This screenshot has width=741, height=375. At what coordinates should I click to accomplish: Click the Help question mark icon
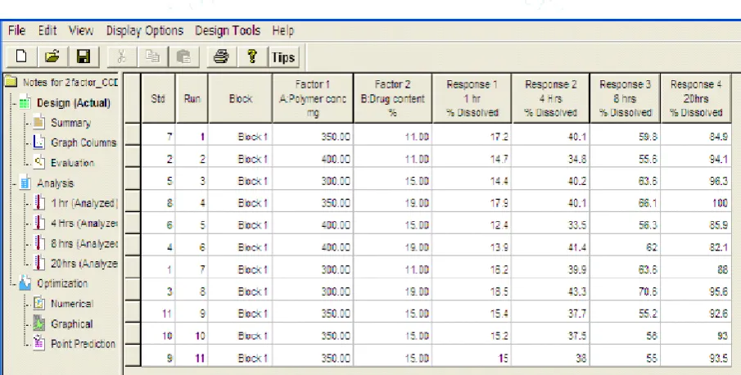pyautogui.click(x=252, y=57)
